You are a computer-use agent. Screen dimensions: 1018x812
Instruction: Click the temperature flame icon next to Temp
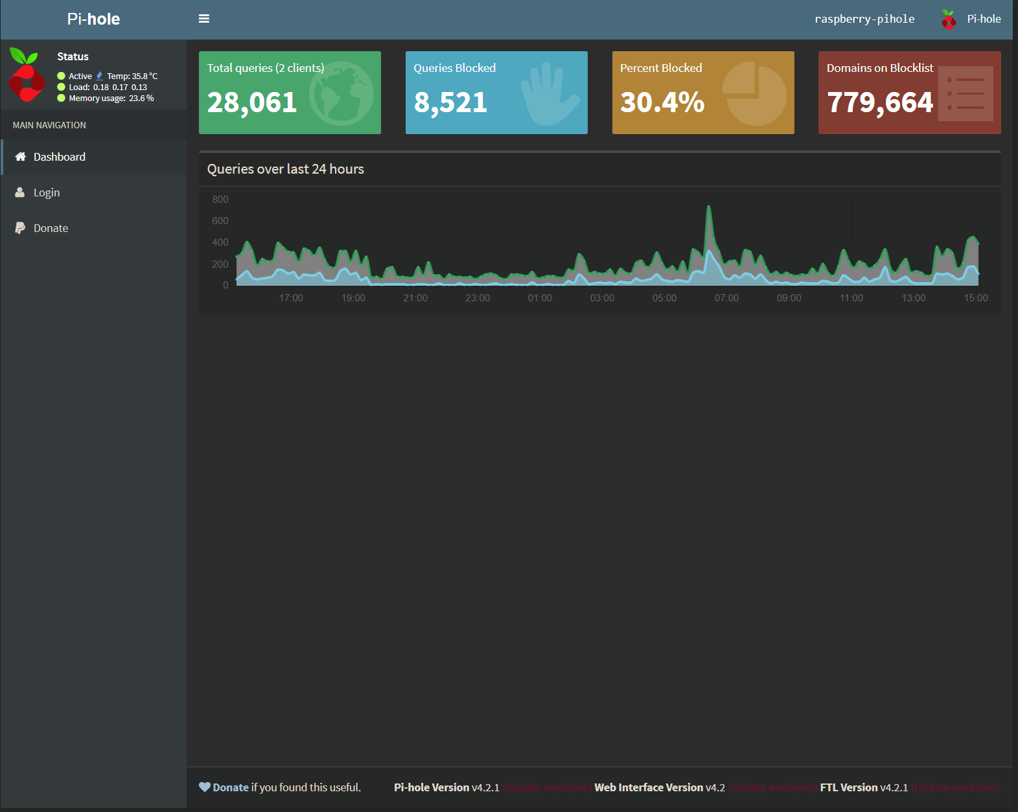[99, 76]
